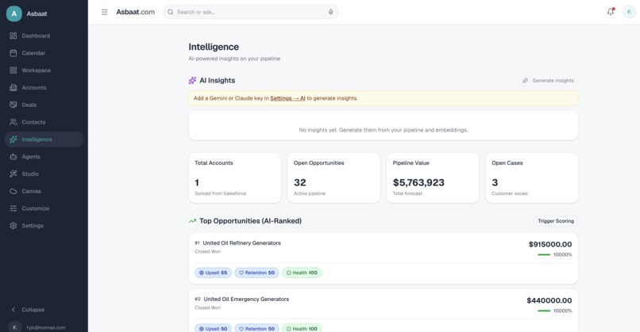Viewport: 640px width, 332px height.
Task: Click the Generate insights button
Action: pos(548,80)
